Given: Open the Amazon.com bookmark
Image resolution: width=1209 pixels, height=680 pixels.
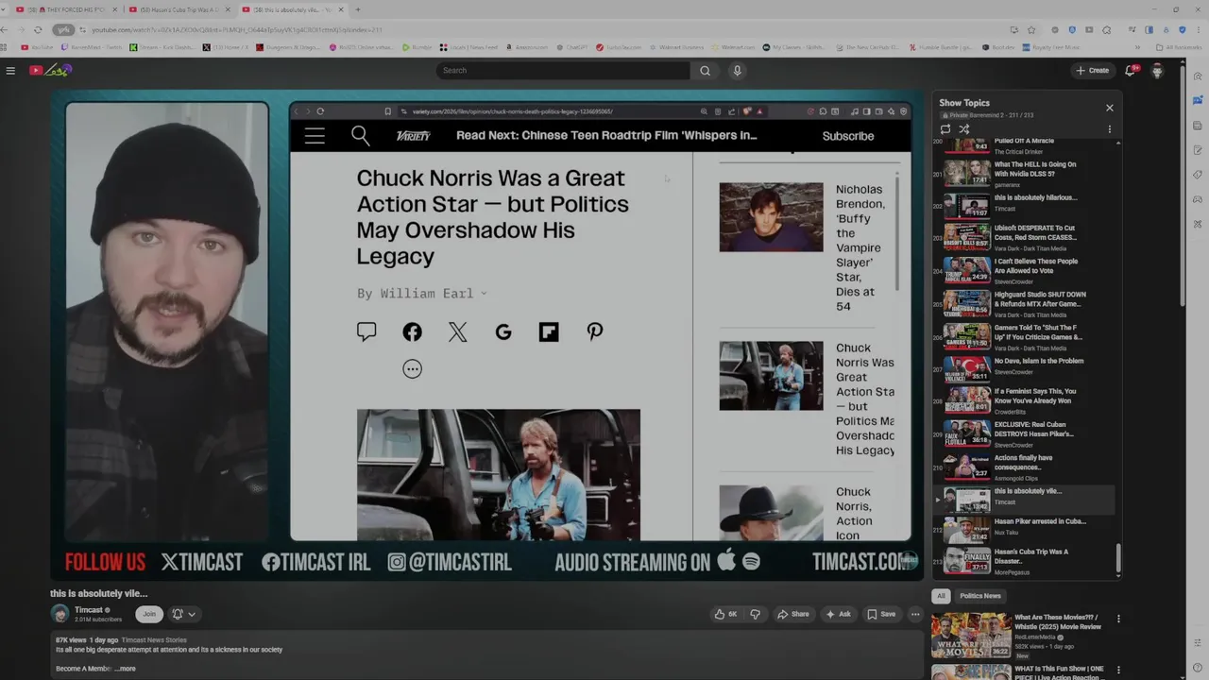Looking at the screenshot, I should point(526,47).
